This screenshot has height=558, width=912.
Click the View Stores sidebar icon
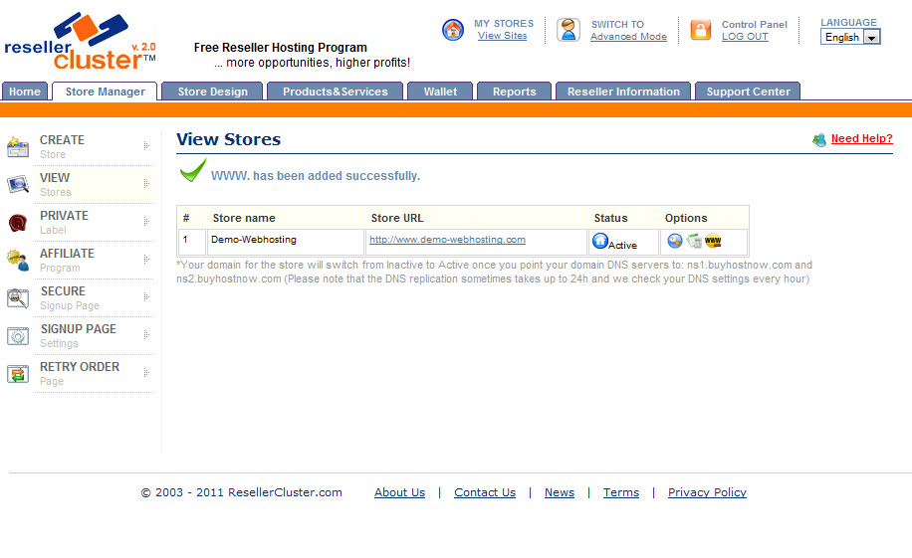click(18, 185)
